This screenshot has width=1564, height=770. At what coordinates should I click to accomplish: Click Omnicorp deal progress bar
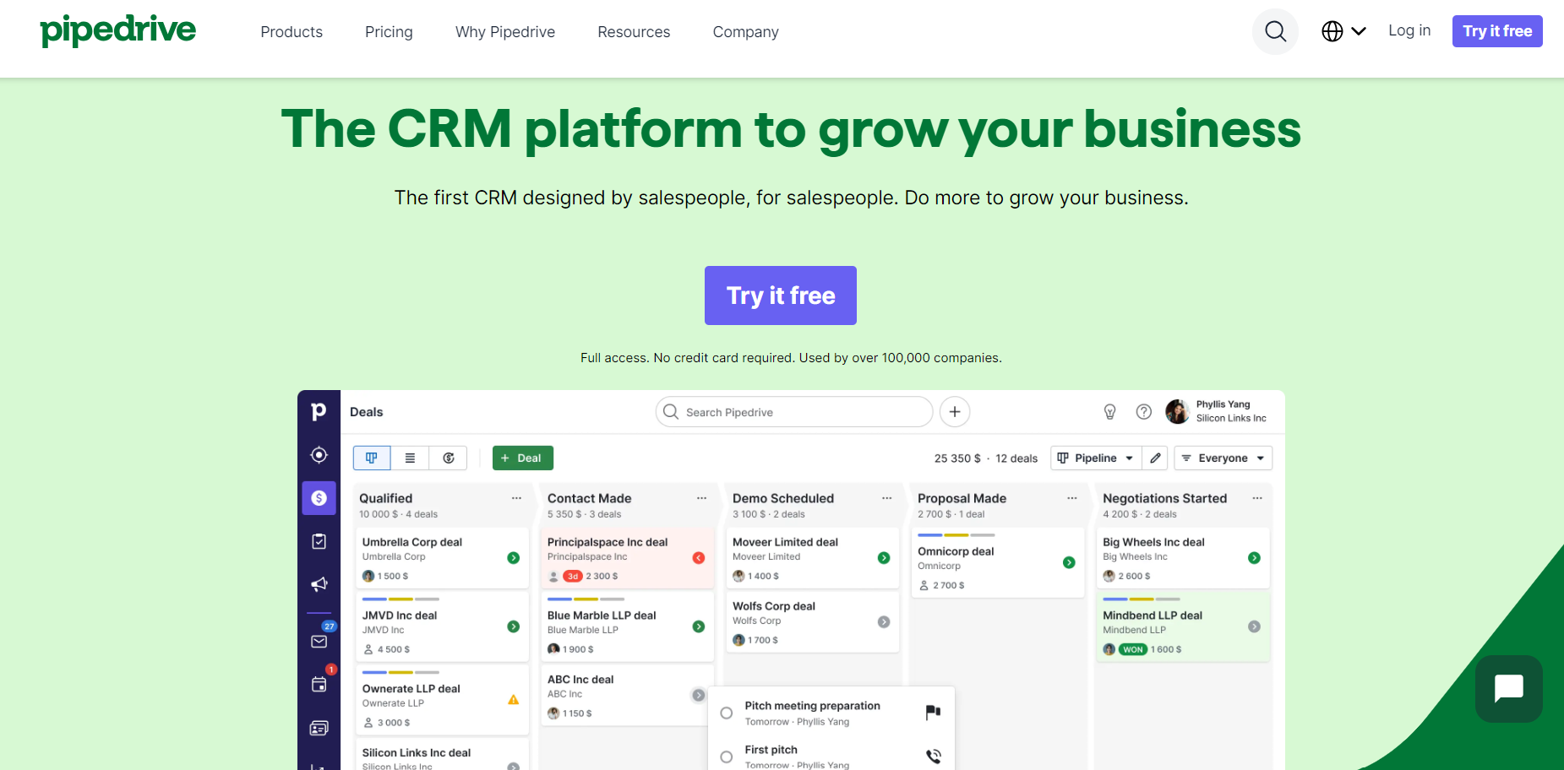point(956,535)
